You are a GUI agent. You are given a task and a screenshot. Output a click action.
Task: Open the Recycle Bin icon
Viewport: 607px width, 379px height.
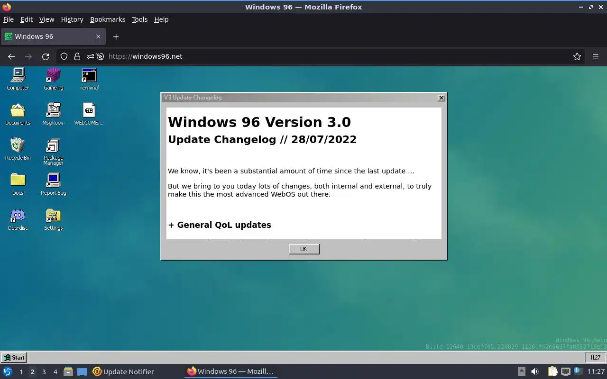pyautogui.click(x=18, y=149)
